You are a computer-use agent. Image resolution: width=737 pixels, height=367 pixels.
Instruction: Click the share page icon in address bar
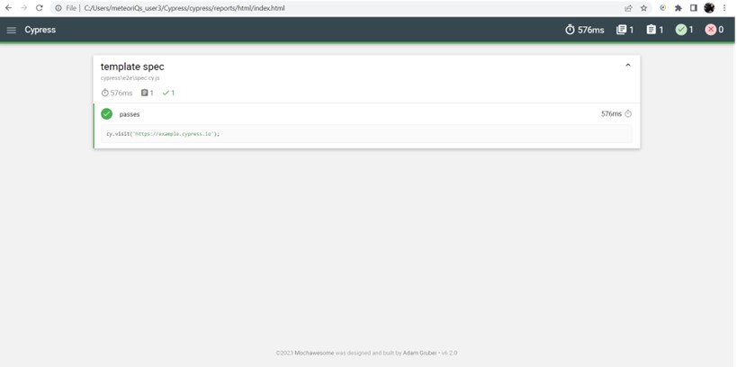coord(628,8)
